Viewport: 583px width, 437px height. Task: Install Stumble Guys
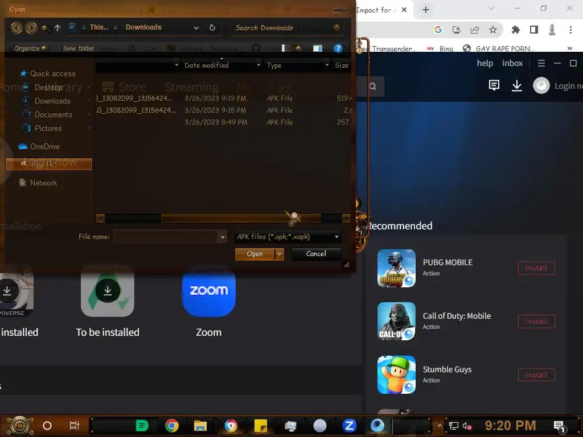coord(536,375)
